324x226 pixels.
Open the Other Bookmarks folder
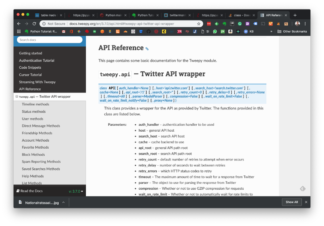coord(292,31)
